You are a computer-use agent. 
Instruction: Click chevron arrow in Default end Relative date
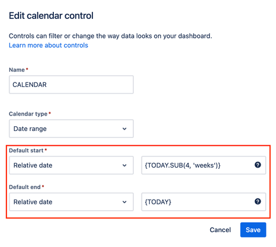pyautogui.click(x=124, y=202)
